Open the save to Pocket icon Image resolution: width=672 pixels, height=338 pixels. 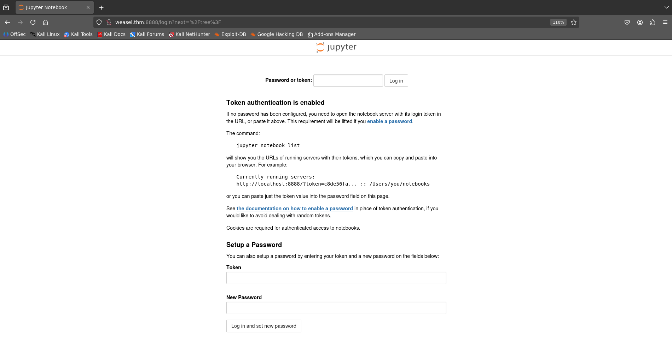click(x=627, y=22)
